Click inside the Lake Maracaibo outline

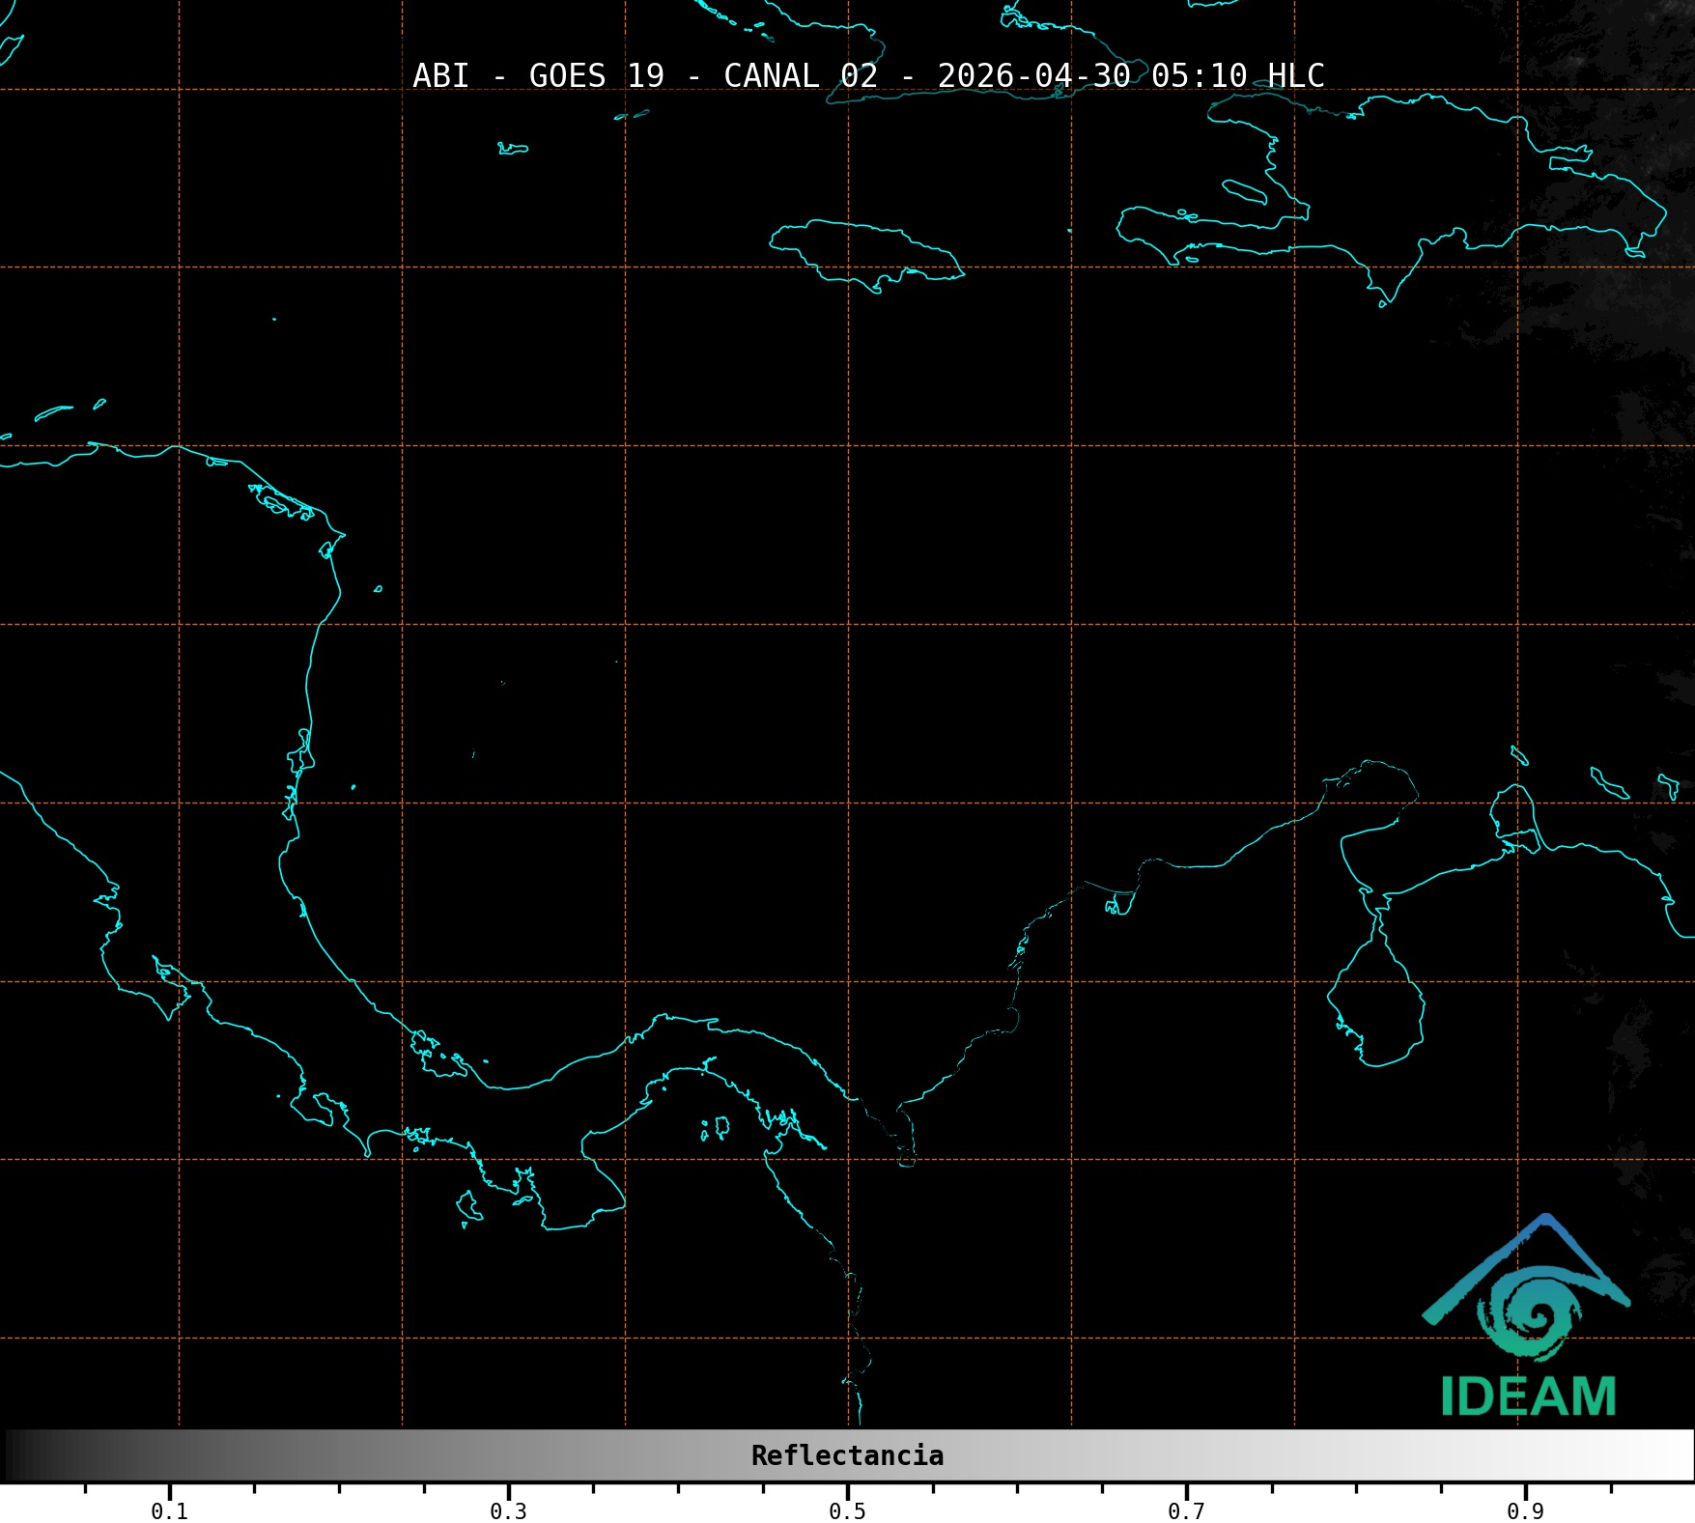click(x=1376, y=1004)
